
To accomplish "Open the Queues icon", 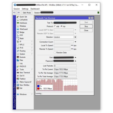I will click(x=18, y=57).
